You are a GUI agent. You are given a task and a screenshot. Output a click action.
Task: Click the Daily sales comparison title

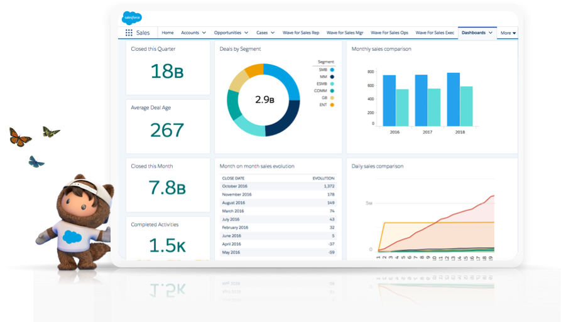point(377,166)
